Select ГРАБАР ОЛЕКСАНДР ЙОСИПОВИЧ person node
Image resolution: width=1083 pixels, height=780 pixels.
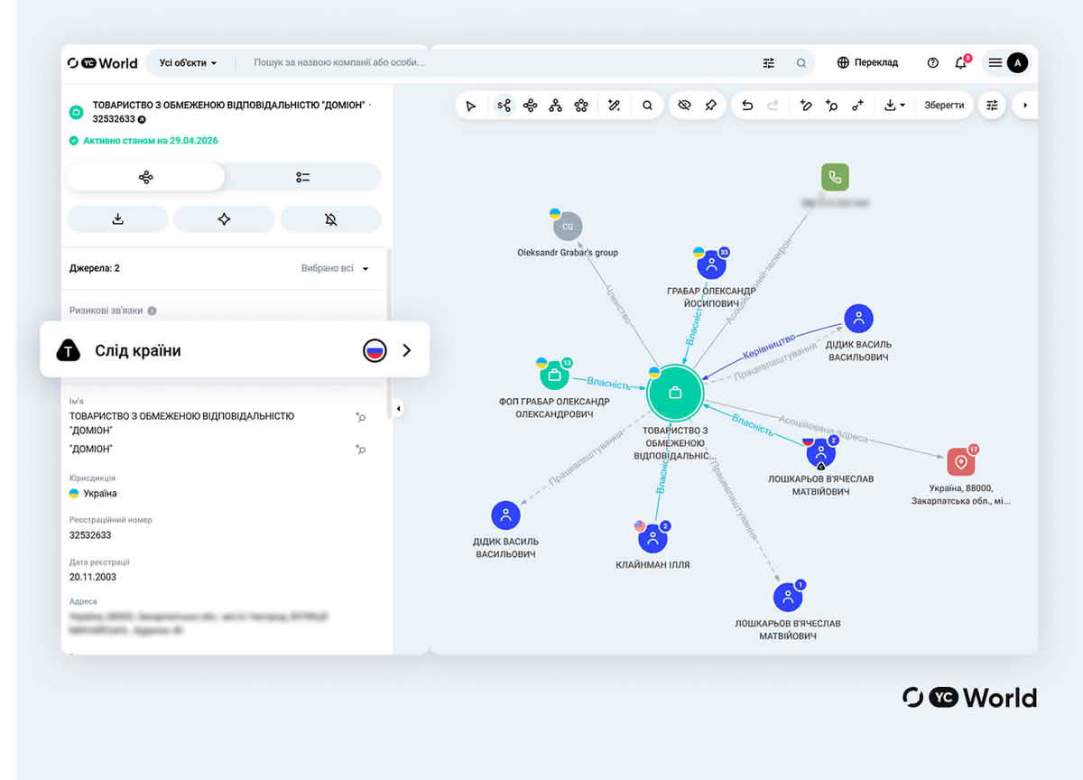point(711,265)
